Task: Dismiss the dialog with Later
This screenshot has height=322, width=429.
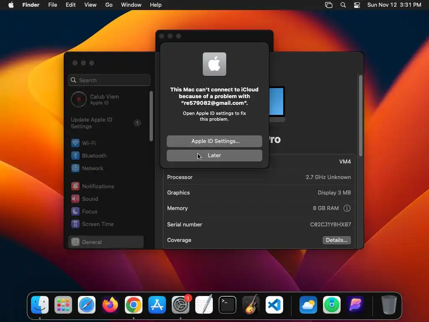Action: coord(214,155)
